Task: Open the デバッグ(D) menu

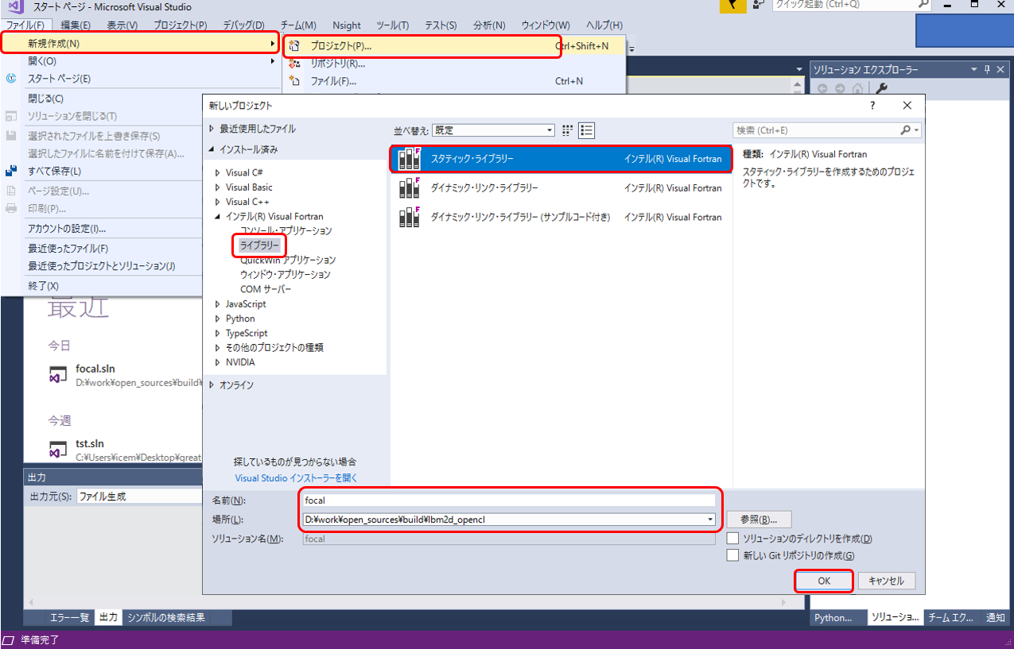Action: click(244, 25)
